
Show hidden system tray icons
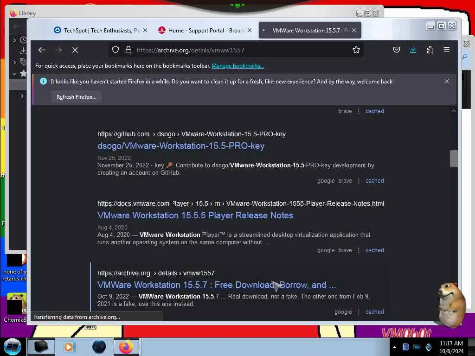coord(394,347)
